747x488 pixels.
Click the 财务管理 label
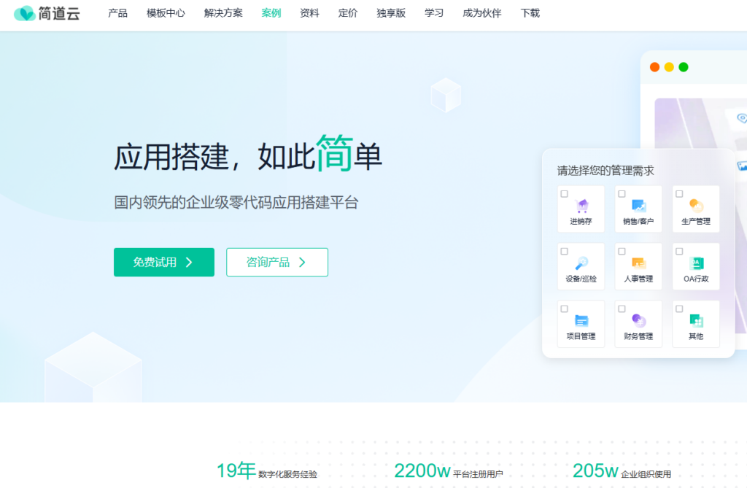pos(638,336)
